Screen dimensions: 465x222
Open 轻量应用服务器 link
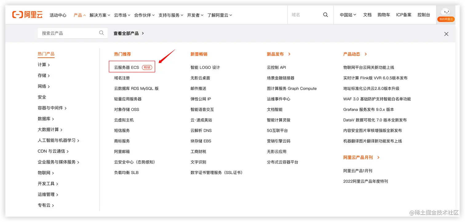[128, 99]
